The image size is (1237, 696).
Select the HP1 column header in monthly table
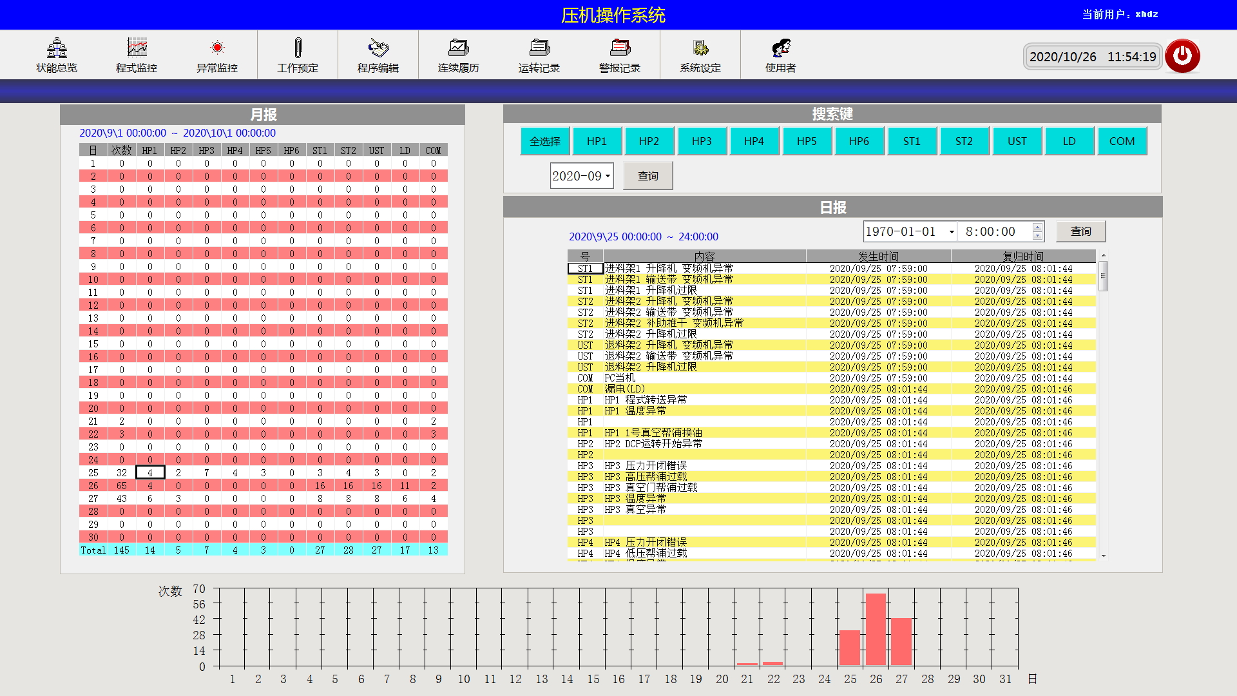pyautogui.click(x=150, y=150)
